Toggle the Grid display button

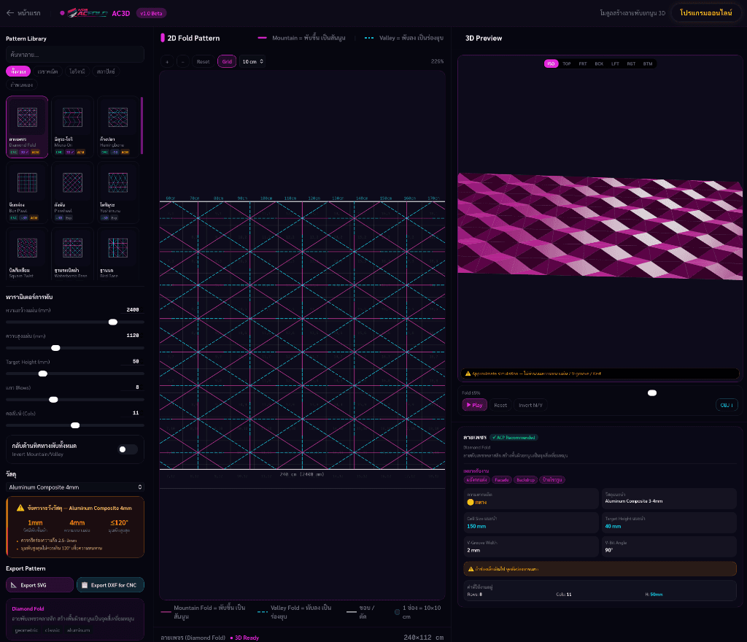pos(227,61)
